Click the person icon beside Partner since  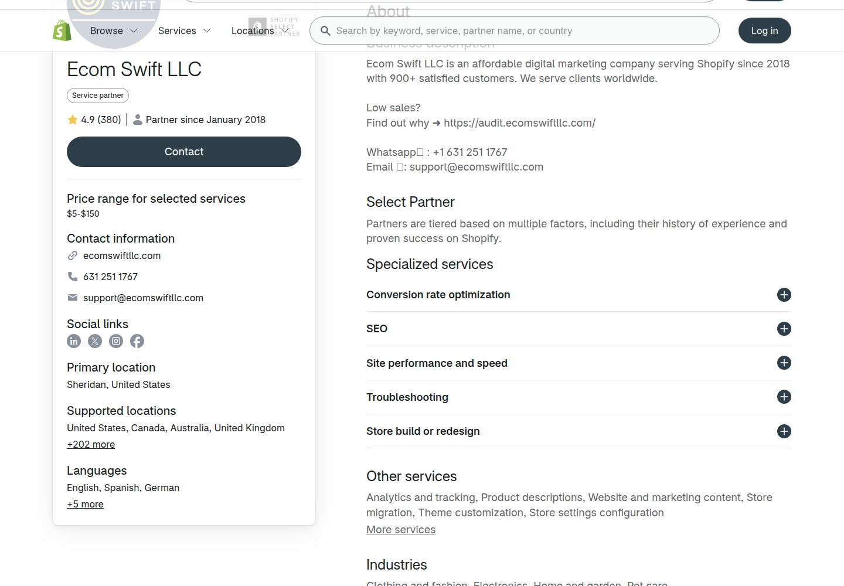[138, 120]
